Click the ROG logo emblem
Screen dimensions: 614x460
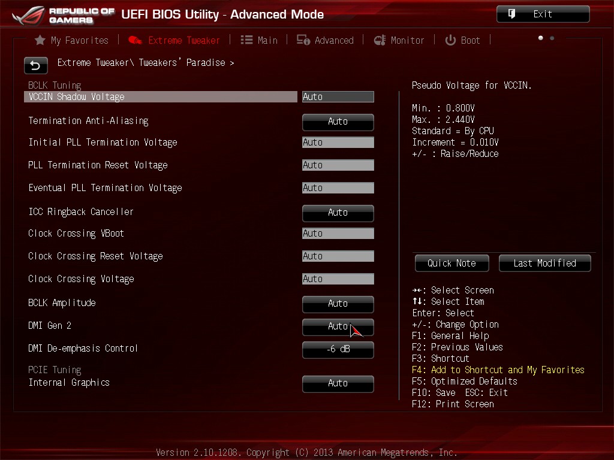28,15
